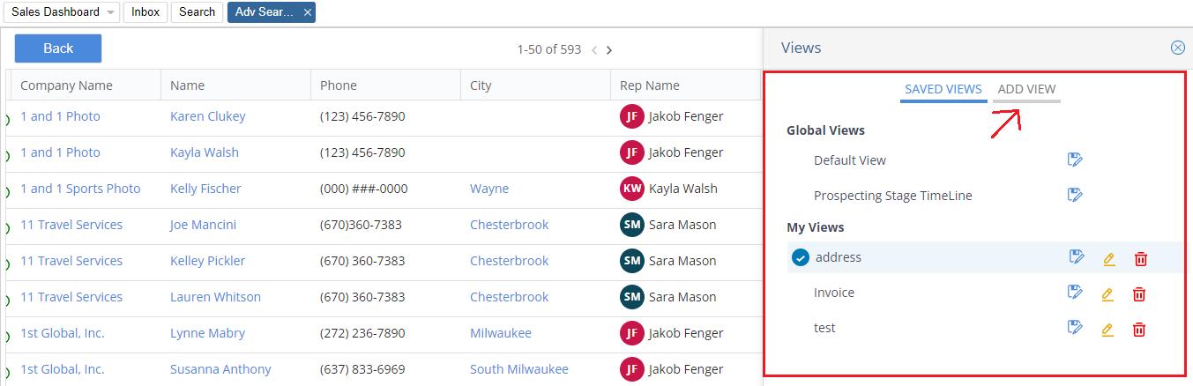Delete the Invoice view with trash icon

click(x=1139, y=294)
